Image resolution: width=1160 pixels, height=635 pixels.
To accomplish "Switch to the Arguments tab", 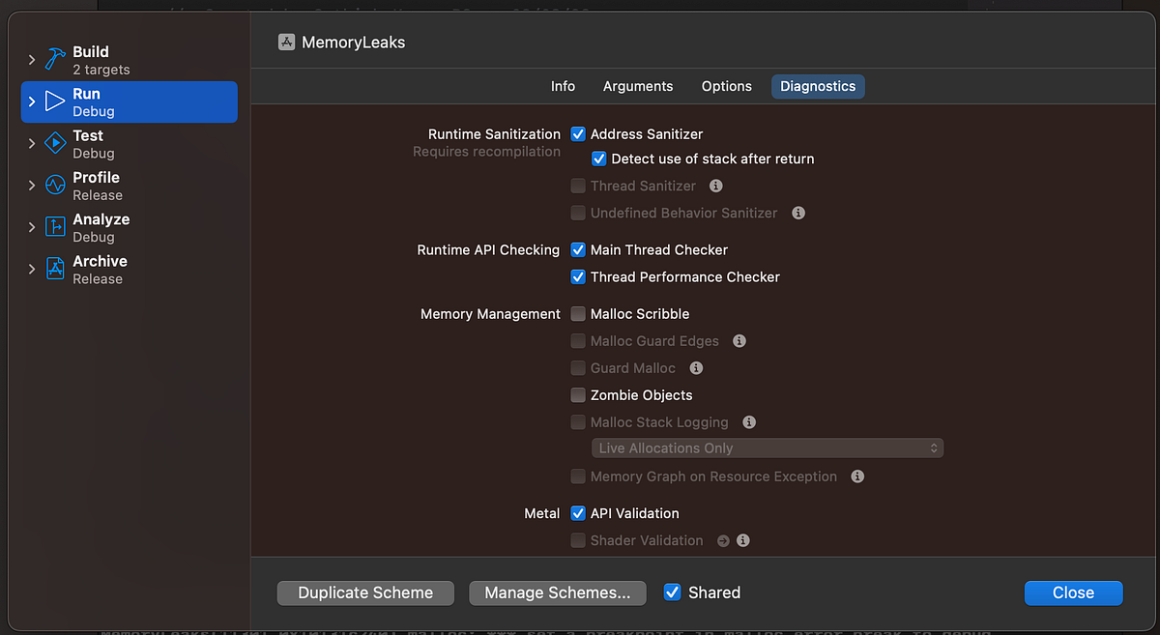I will 638,86.
